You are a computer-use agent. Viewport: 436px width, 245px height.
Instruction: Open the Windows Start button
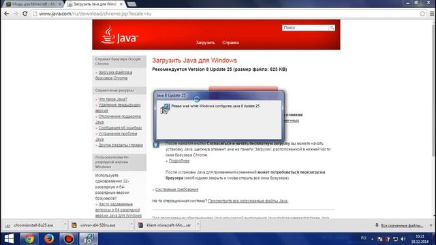(9, 239)
